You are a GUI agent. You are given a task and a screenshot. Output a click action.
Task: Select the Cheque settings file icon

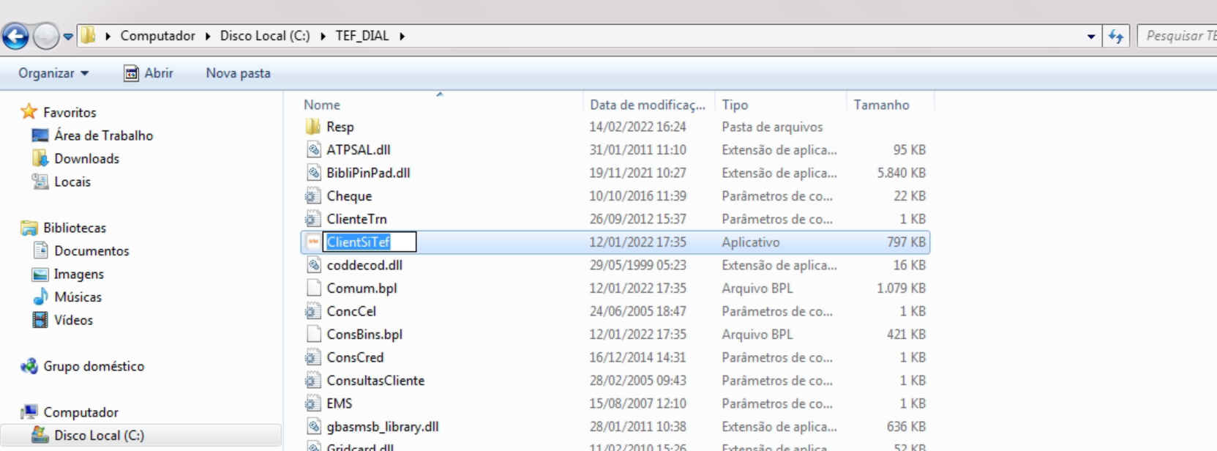pos(313,196)
